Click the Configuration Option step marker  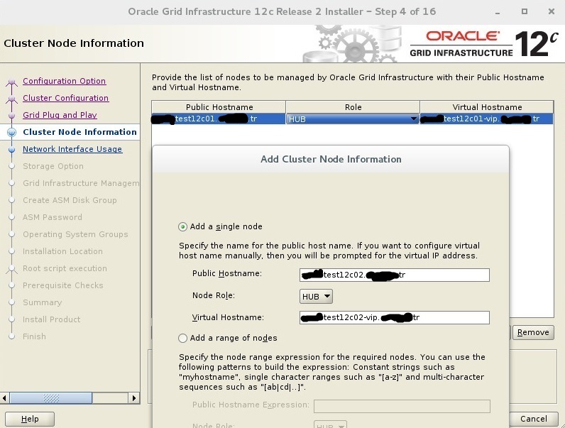pos(11,82)
